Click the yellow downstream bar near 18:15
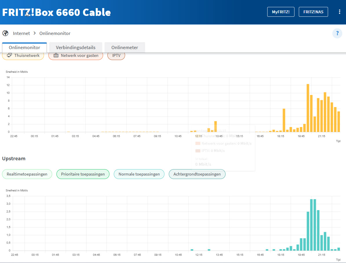This screenshot has width=346, height=263. coord(284,121)
